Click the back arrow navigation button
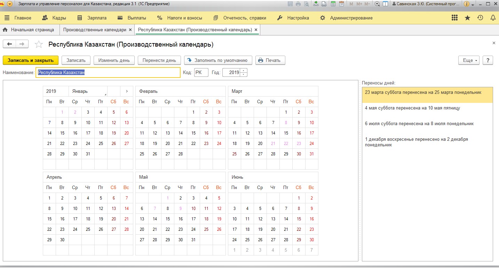This screenshot has width=499, height=268. pyautogui.click(x=9, y=44)
